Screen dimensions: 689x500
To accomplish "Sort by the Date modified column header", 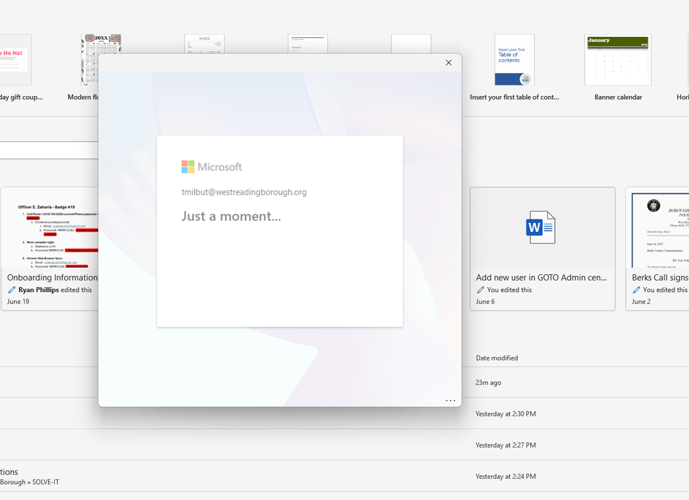I will click(497, 358).
